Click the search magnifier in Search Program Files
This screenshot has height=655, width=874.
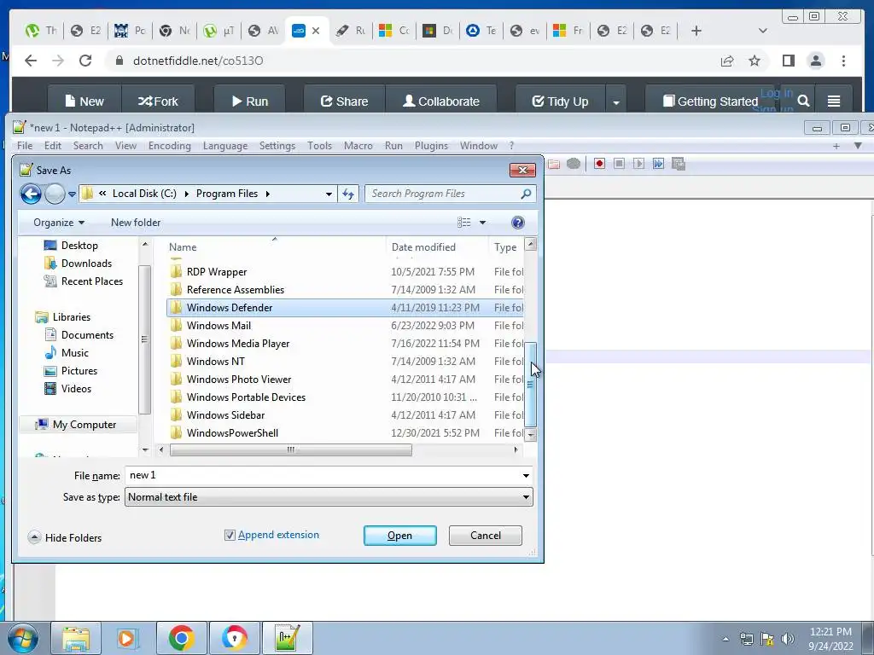pyautogui.click(x=526, y=194)
